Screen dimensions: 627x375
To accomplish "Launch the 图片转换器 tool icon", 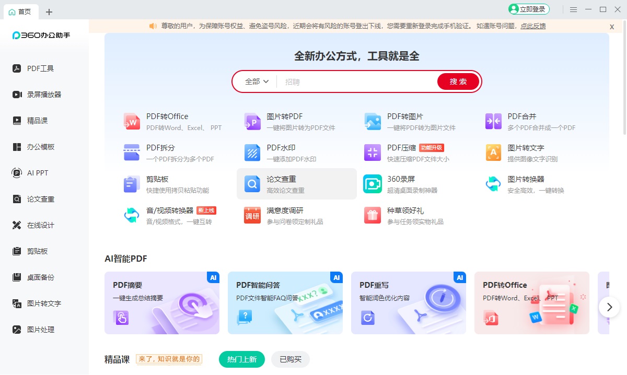I will tap(493, 184).
